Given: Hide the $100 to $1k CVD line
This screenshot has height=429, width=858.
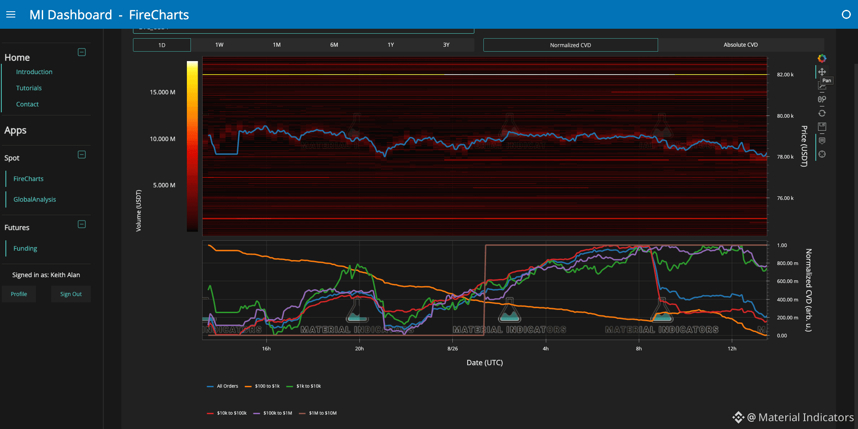Looking at the screenshot, I should [x=262, y=386].
